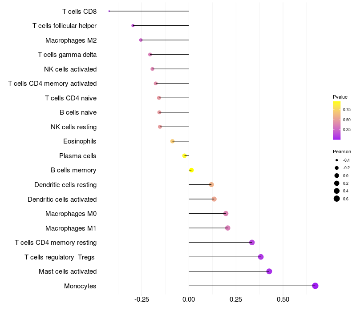Click the 0.0 Pearson legend circle
356x311 pixels.
(337, 175)
